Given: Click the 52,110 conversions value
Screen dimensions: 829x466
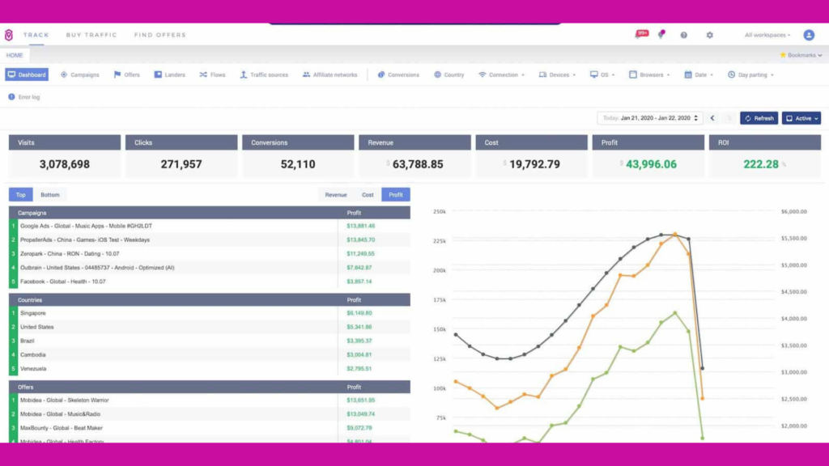Looking at the screenshot, I should tap(298, 164).
